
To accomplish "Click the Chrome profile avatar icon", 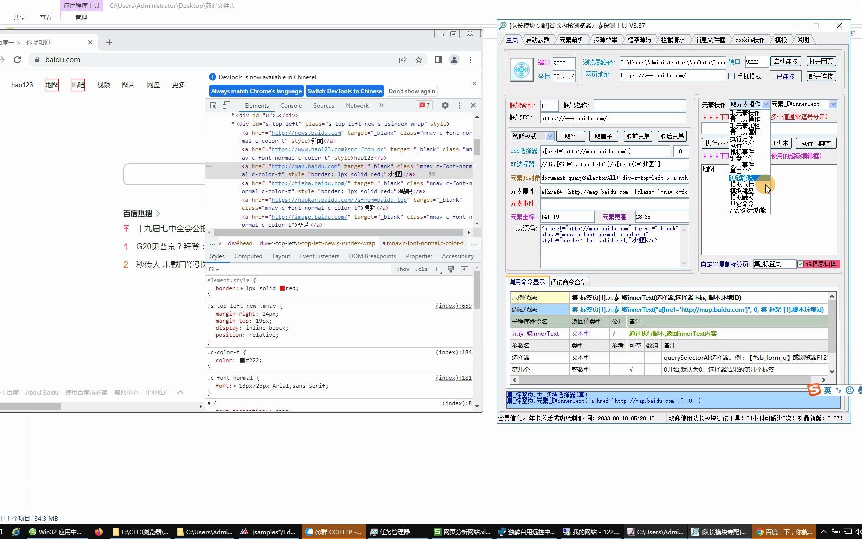I will tap(454, 59).
